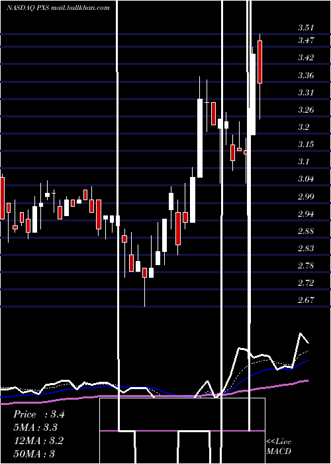Click the <<Live MACD label
The height and width of the screenshot is (464, 331).
(x=279, y=446)
